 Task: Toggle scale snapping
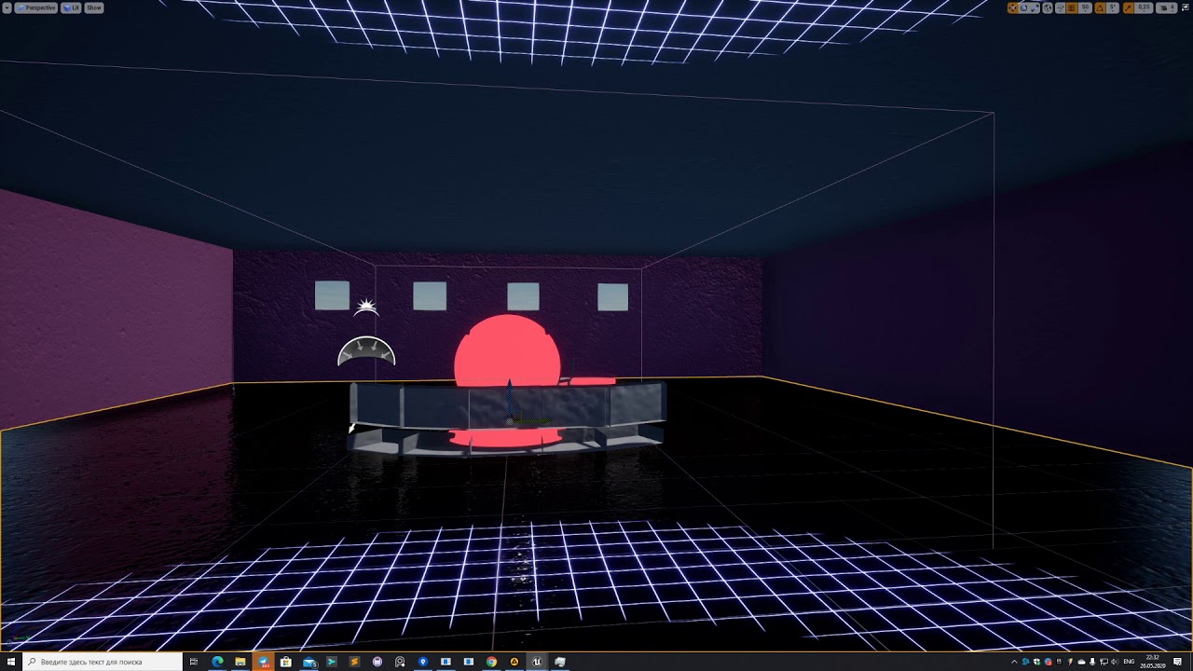point(1129,7)
